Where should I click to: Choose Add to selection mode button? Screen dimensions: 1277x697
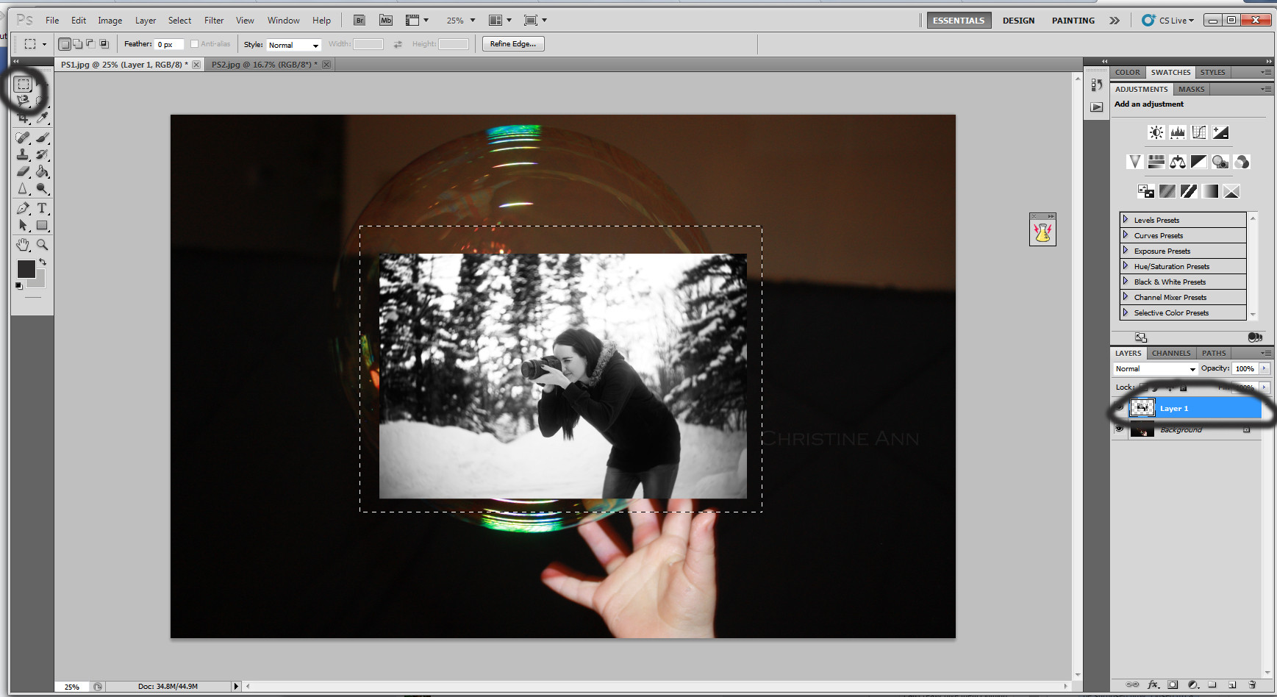(x=77, y=44)
